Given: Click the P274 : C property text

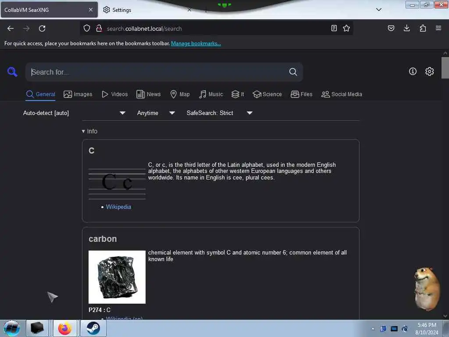Looking at the screenshot, I should point(100,310).
